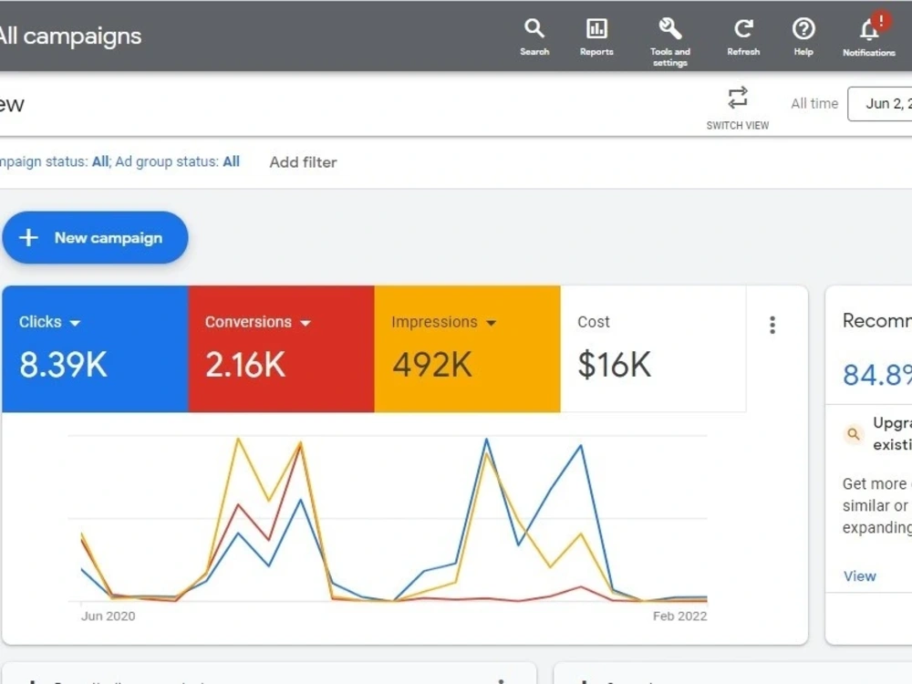Click the All time label
The height and width of the screenshot is (684, 912).
click(814, 104)
